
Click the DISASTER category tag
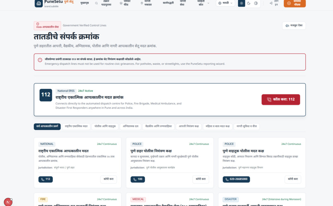coord(231,199)
